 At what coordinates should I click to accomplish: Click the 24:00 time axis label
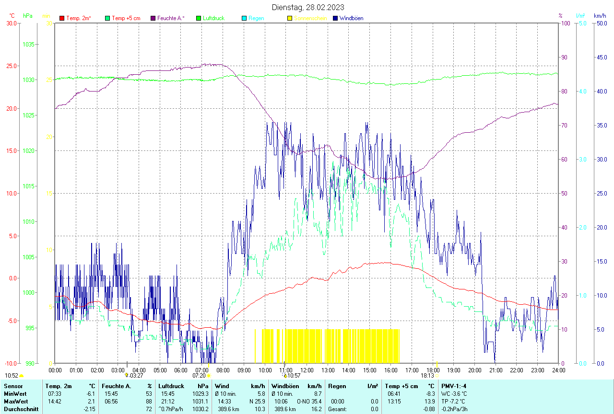tap(559, 370)
